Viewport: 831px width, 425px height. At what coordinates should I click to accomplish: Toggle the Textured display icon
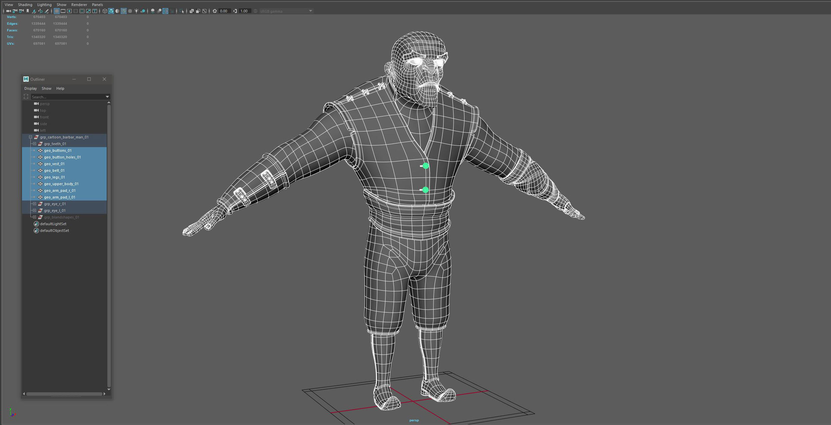click(x=130, y=11)
